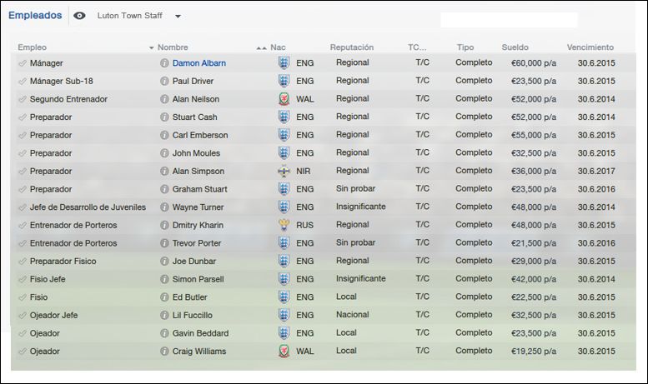This screenshot has height=384, width=648.
Task: Click info icon beside Dmitry Kharin
Action: pos(164,225)
